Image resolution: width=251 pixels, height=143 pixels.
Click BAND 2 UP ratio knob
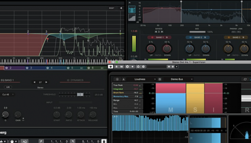click(x=190, y=49)
